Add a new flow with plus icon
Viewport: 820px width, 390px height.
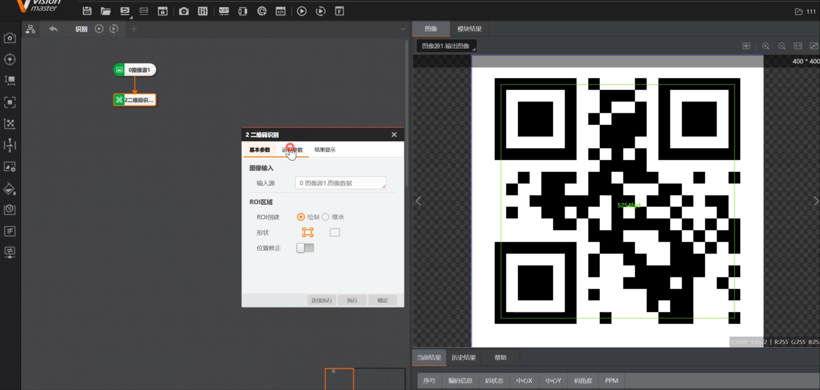134,29
